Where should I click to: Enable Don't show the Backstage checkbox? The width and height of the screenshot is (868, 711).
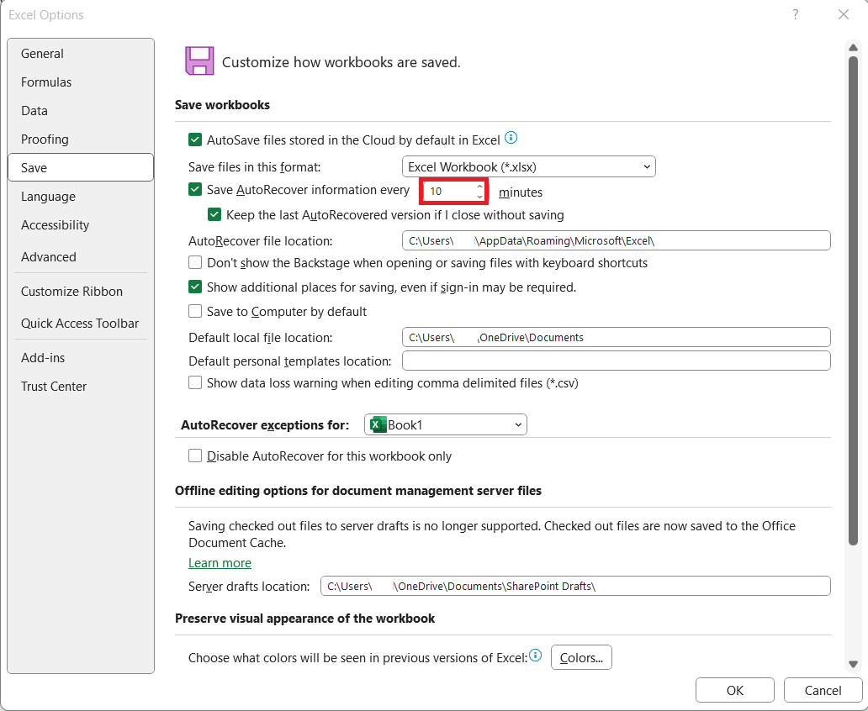(195, 262)
